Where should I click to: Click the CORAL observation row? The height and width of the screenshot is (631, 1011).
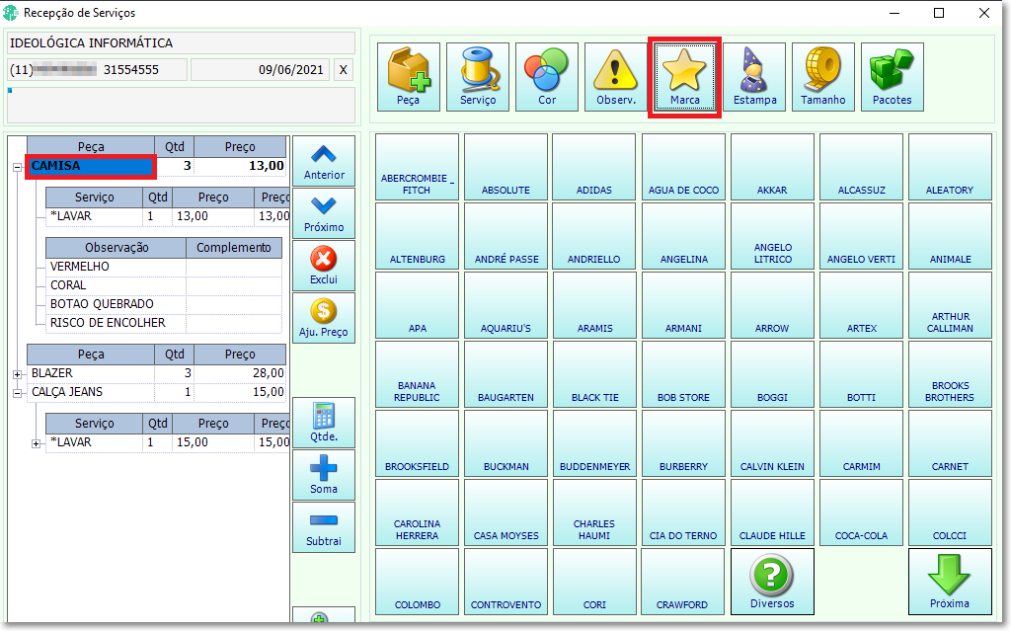(164, 285)
